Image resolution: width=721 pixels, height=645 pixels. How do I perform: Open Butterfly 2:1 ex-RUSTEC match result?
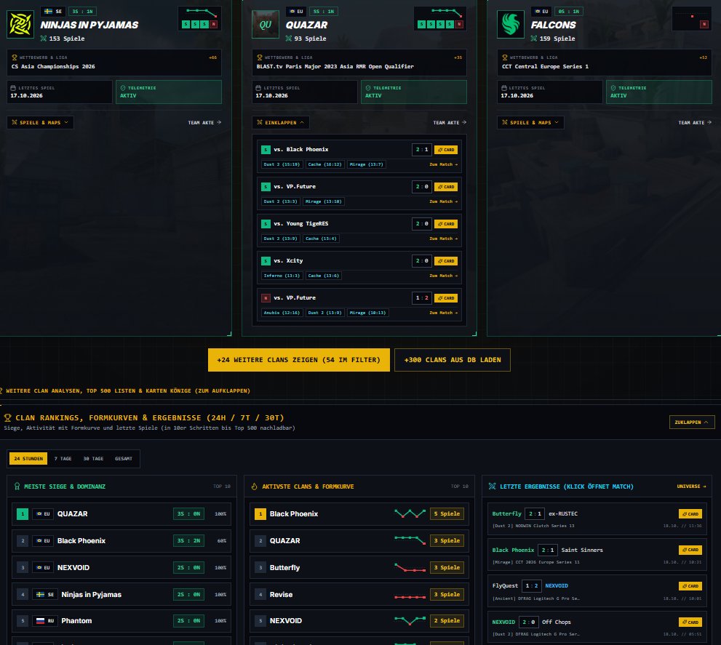click(x=597, y=518)
